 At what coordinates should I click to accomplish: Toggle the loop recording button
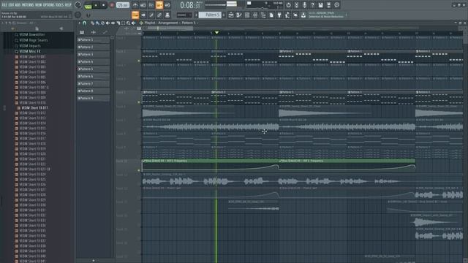(167, 5)
